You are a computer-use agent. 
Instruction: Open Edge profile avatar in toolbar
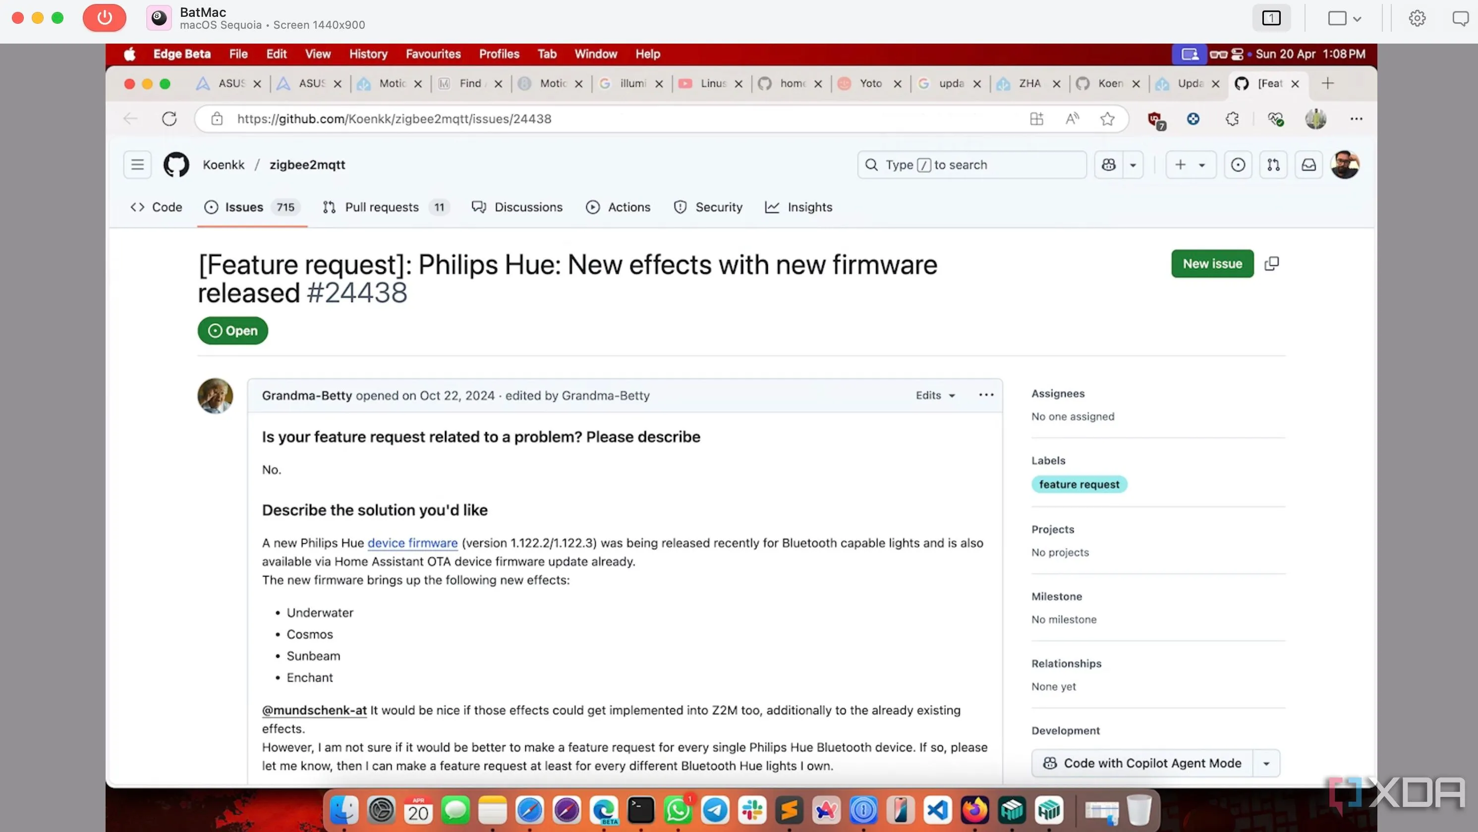tap(1315, 119)
